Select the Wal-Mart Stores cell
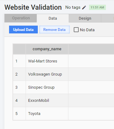Viewport: 114px width, 129px height. pos(47,61)
